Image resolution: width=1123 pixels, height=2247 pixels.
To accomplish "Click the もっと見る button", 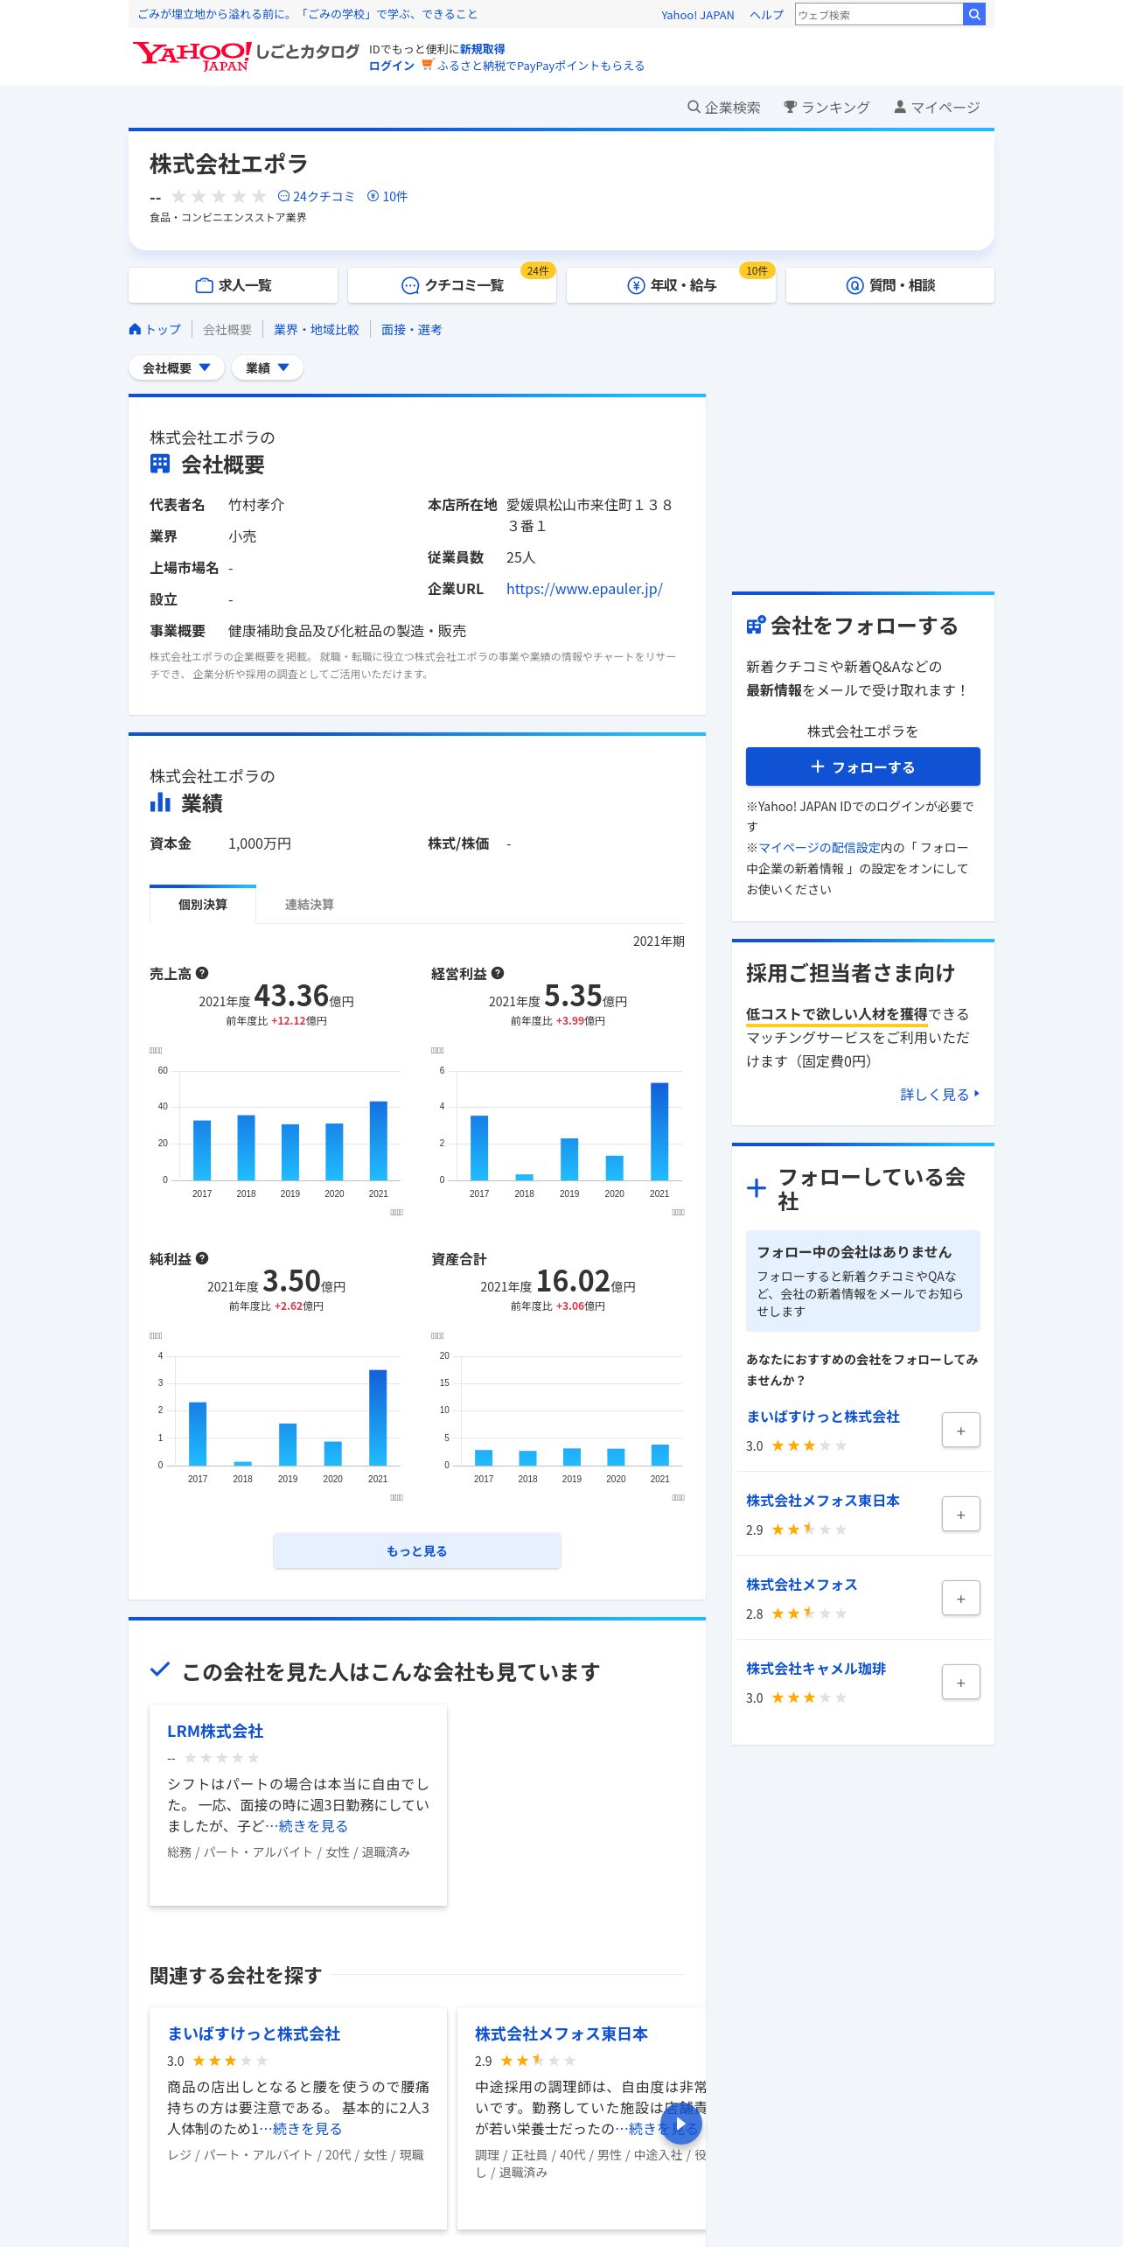I will click(417, 1550).
